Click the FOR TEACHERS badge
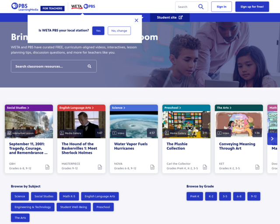280x224 pixels. click(x=52, y=8)
